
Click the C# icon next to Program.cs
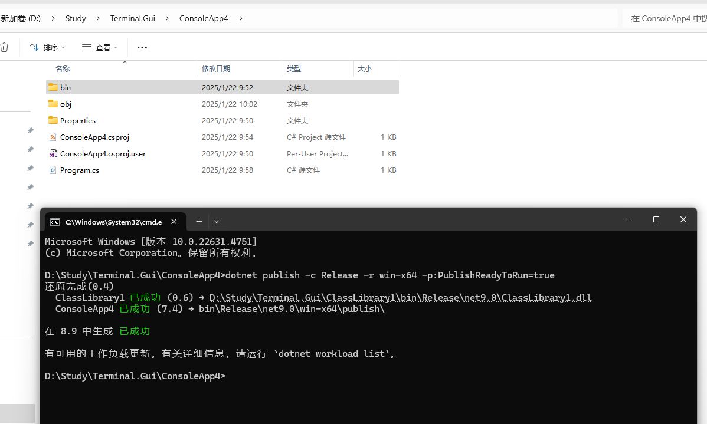tap(53, 170)
